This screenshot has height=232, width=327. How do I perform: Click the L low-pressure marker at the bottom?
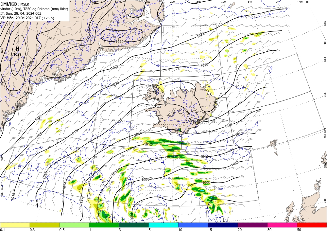click(224, 220)
